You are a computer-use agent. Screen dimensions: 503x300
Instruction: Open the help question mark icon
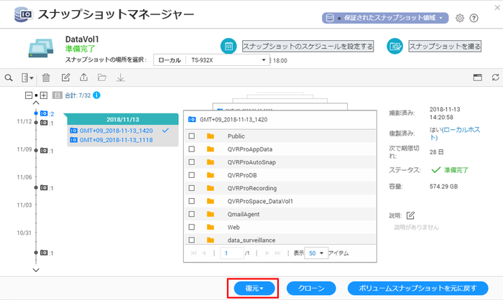(474, 18)
